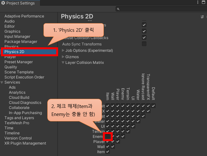The height and width of the screenshot is (156, 207).
Task: Click the Physics 2D panel heading
Action: tap(77, 17)
